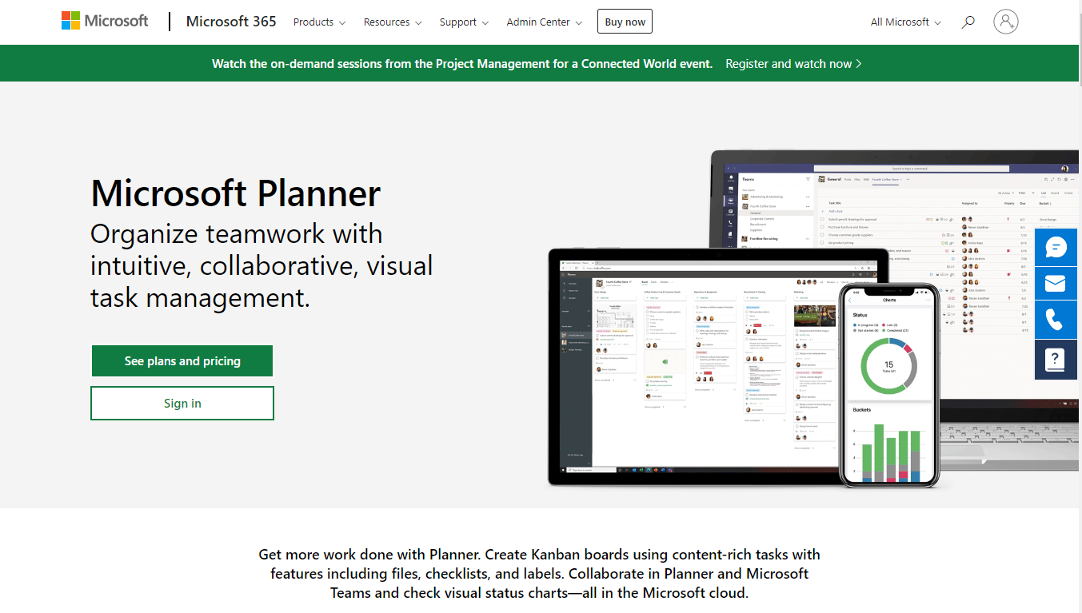Click the account sign-in avatar icon
The height and width of the screenshot is (613, 1082).
1005,22
